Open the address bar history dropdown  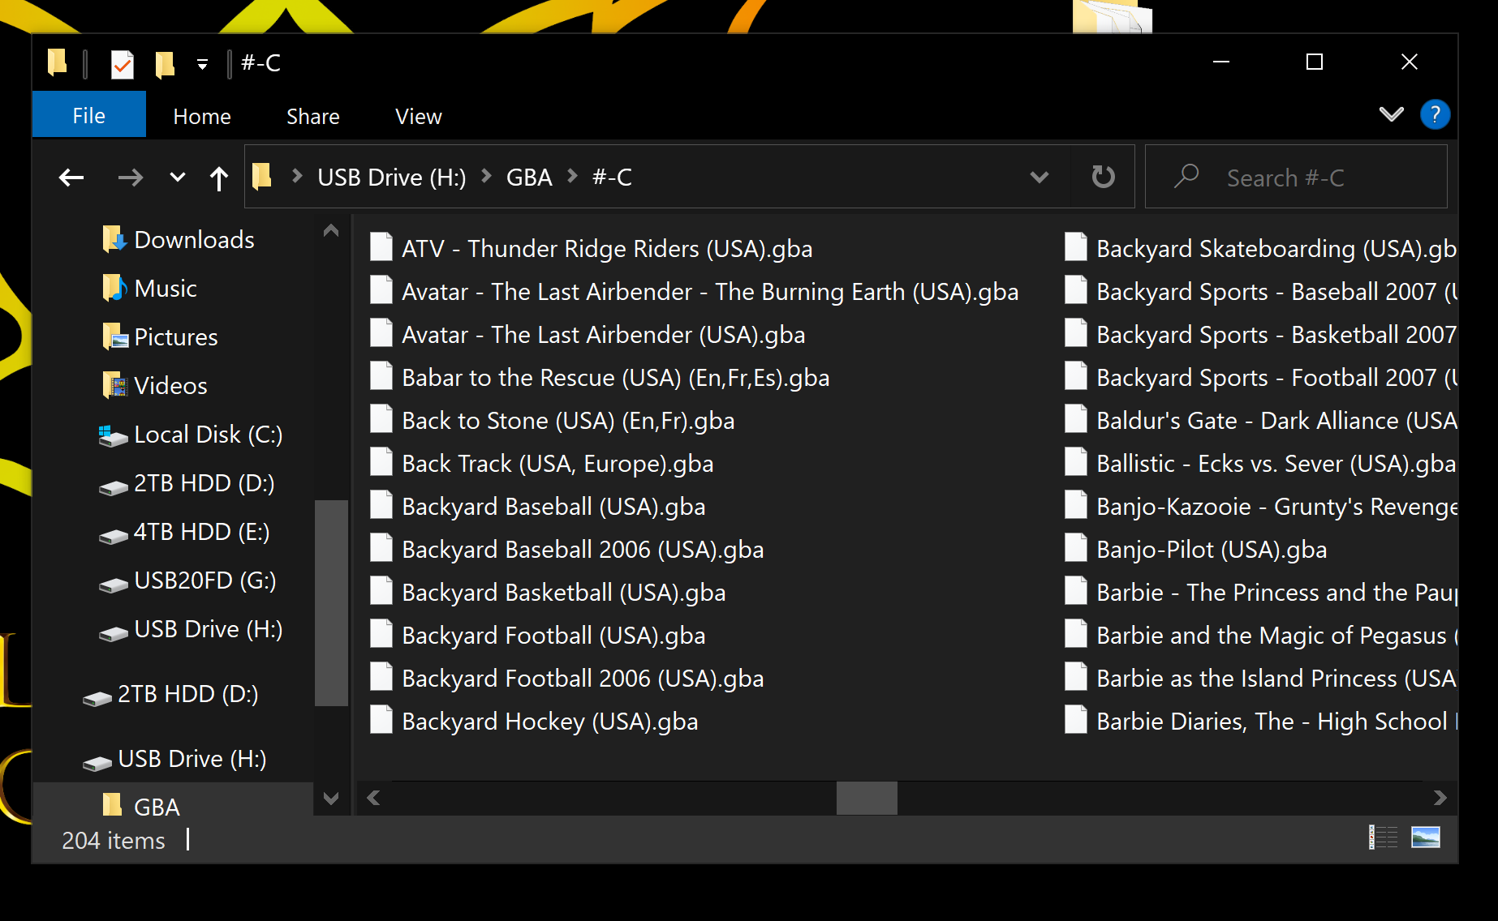[x=1039, y=177]
